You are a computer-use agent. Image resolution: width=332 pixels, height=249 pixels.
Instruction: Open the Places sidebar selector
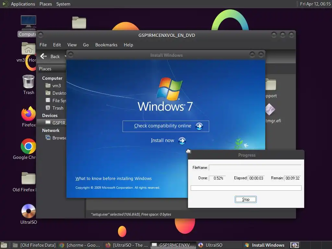click(x=52, y=69)
